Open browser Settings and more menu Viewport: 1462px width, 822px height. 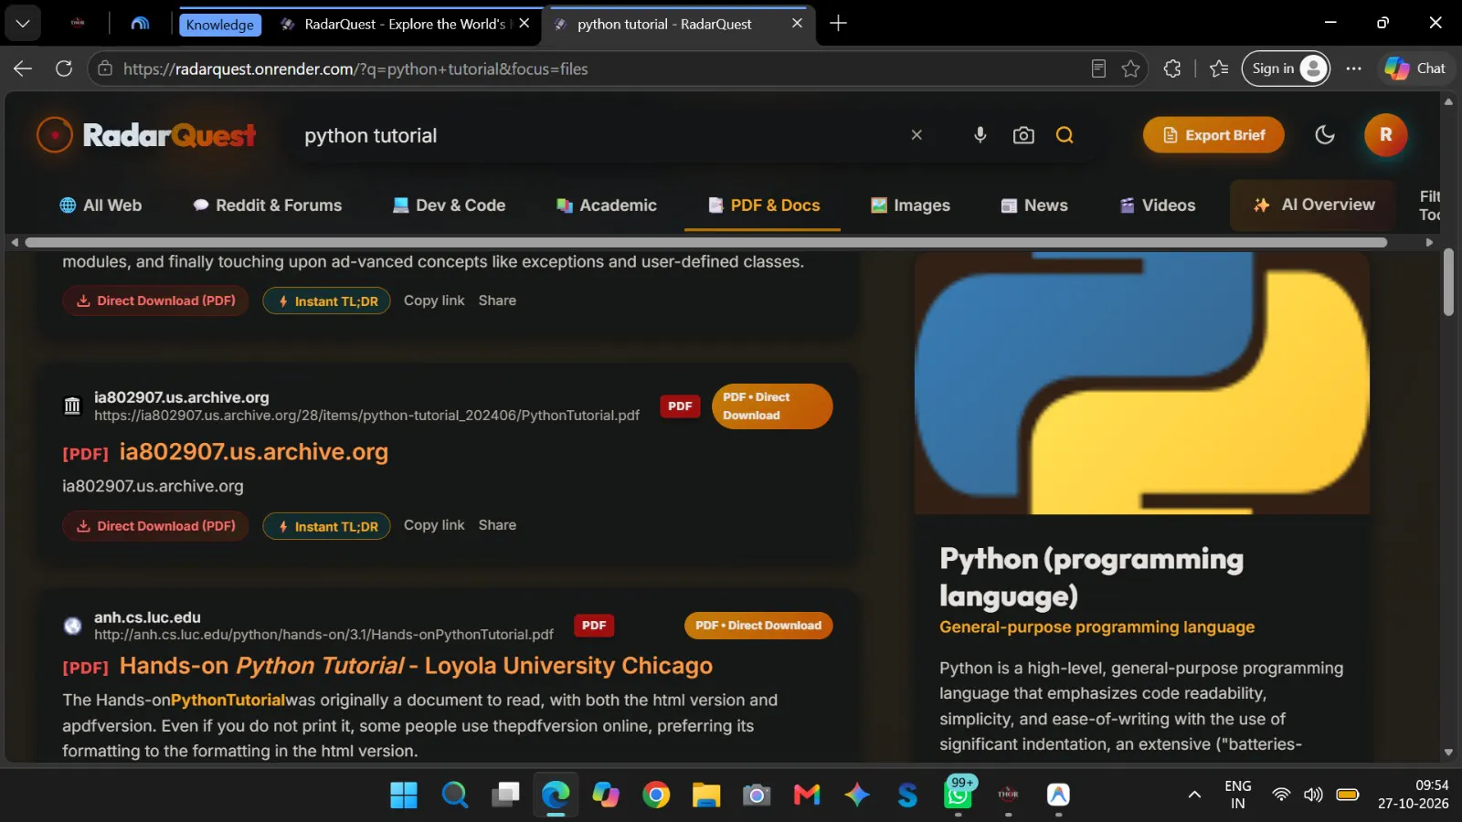[1353, 68]
